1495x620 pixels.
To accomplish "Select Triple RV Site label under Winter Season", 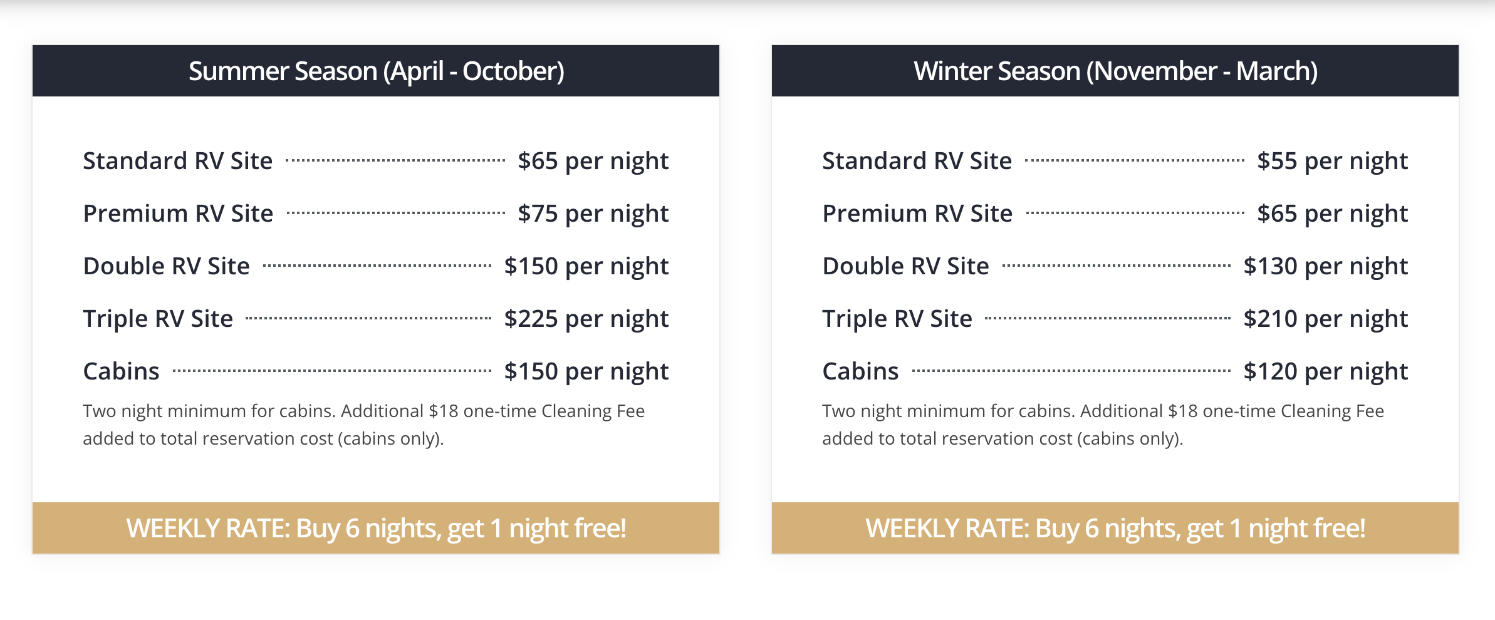I will pyautogui.click(x=897, y=319).
